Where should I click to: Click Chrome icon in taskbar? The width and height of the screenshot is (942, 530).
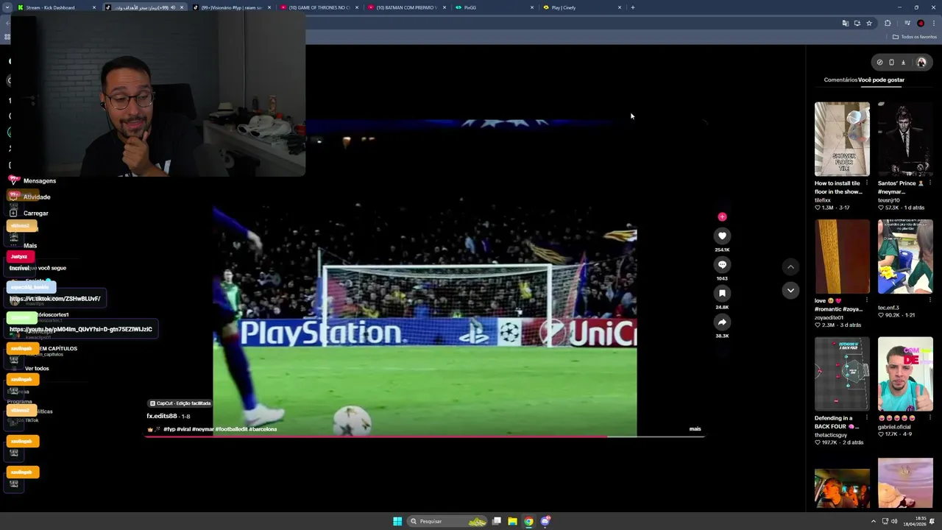[528, 521]
